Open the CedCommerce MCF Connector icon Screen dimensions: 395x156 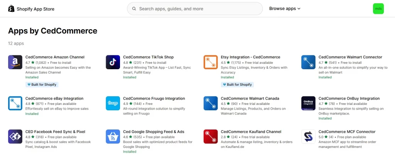pos(308,137)
